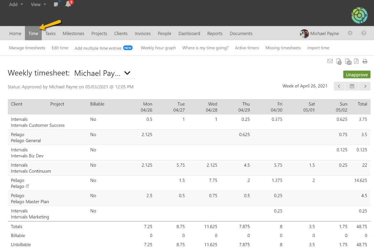374x249 pixels.
Task: Open settings gear icon
Action: coord(350,33)
